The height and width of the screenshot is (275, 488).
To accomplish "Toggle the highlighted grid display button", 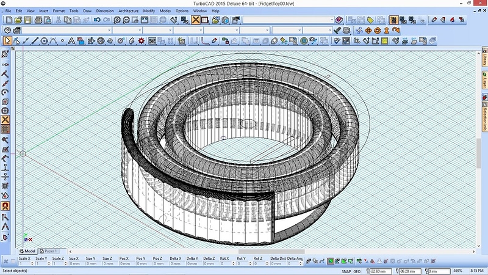I will point(393,20).
